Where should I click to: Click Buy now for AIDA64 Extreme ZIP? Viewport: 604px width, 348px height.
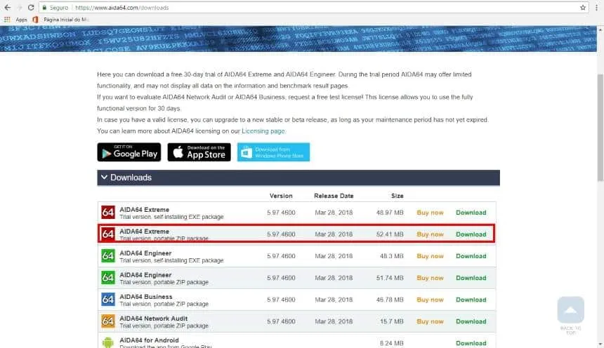pyautogui.click(x=430, y=234)
